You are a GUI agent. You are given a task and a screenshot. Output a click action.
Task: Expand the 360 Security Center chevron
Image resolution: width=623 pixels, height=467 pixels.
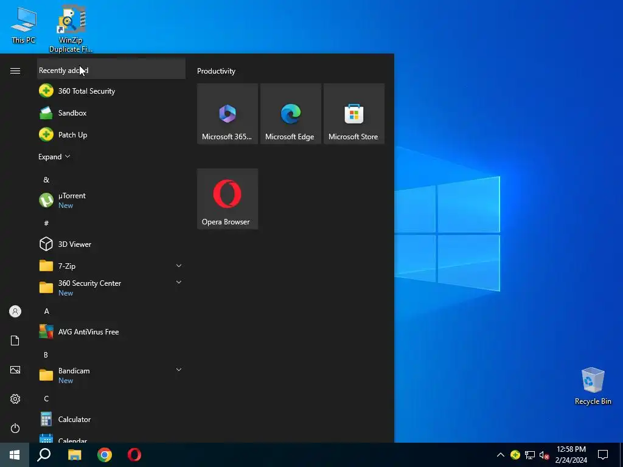[x=179, y=282]
